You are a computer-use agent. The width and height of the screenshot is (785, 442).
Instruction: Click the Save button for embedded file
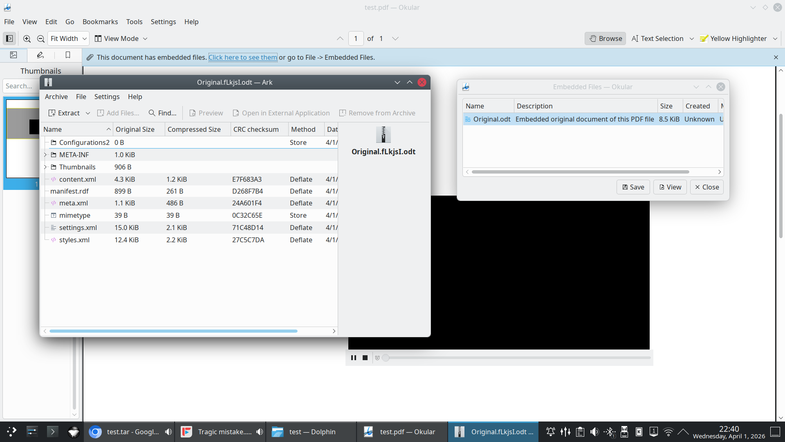(633, 187)
